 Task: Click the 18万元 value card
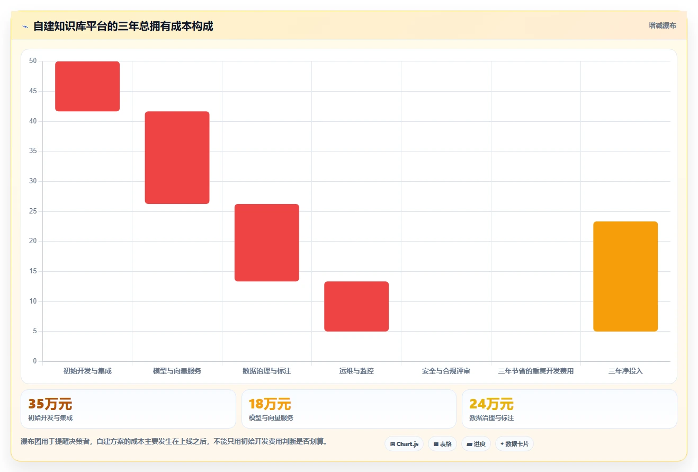point(349,409)
